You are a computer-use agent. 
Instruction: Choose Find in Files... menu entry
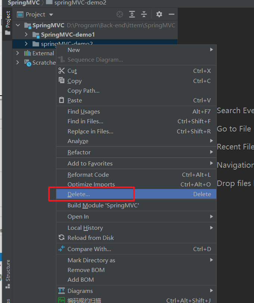tap(136, 121)
